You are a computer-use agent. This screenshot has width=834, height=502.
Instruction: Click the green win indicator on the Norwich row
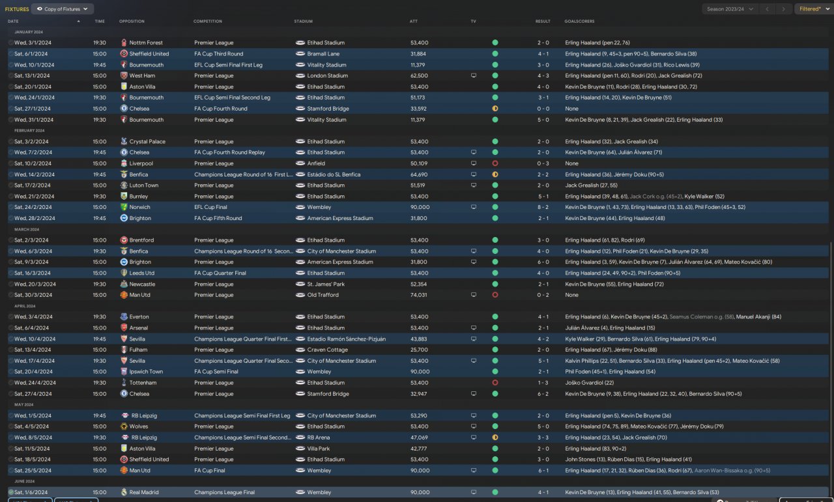click(495, 207)
